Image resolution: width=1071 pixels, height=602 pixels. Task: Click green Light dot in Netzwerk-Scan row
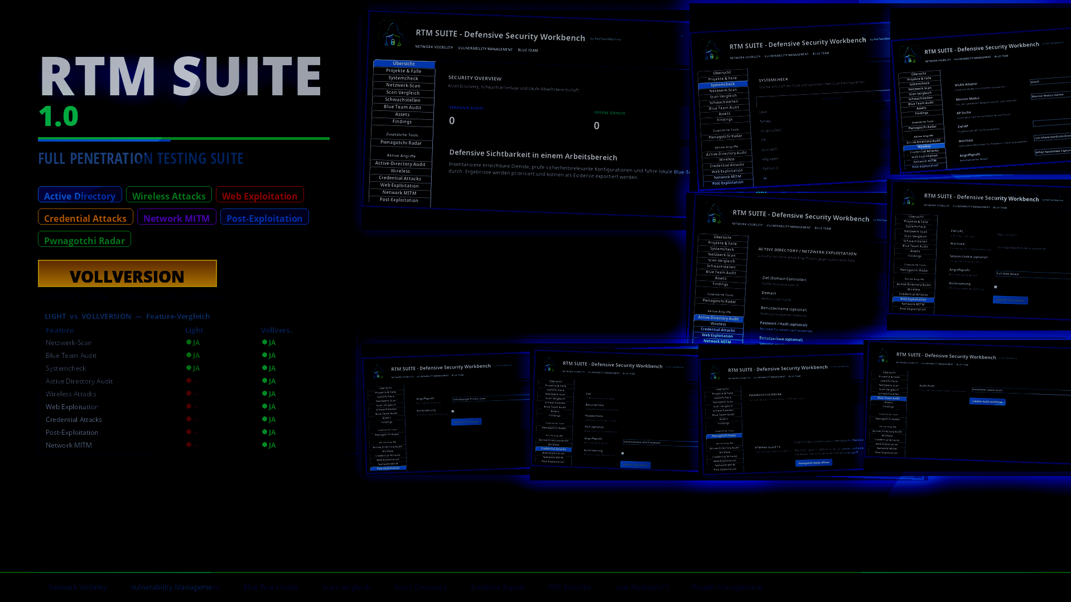[x=189, y=342]
